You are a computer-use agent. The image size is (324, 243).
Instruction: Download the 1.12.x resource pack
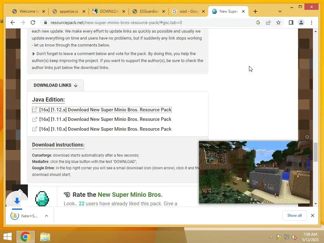[x=105, y=110]
